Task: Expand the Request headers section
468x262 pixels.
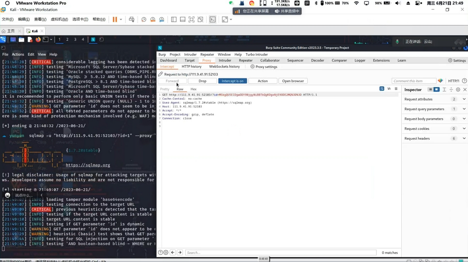Action: (x=435, y=138)
